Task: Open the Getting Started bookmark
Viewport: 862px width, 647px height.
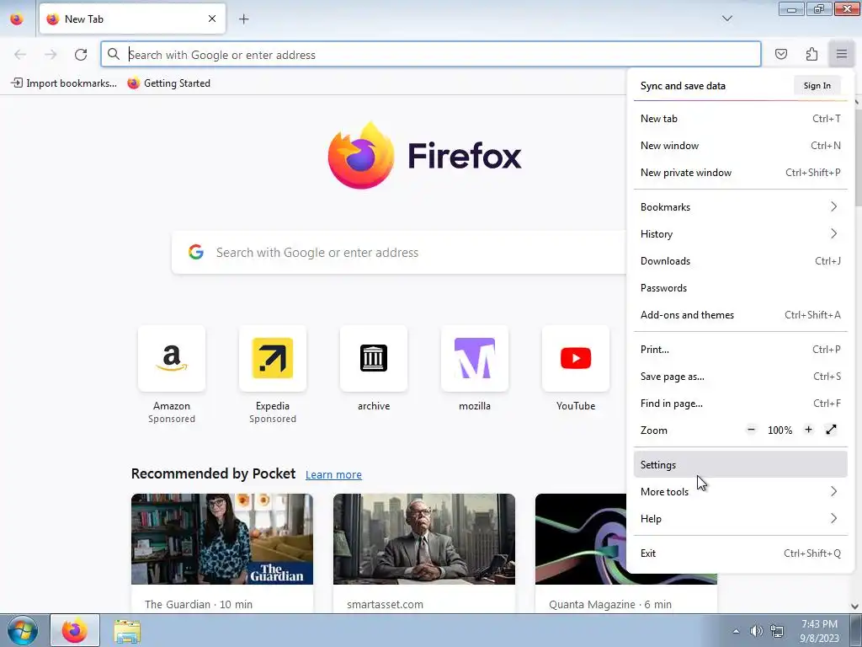Action: point(168,83)
